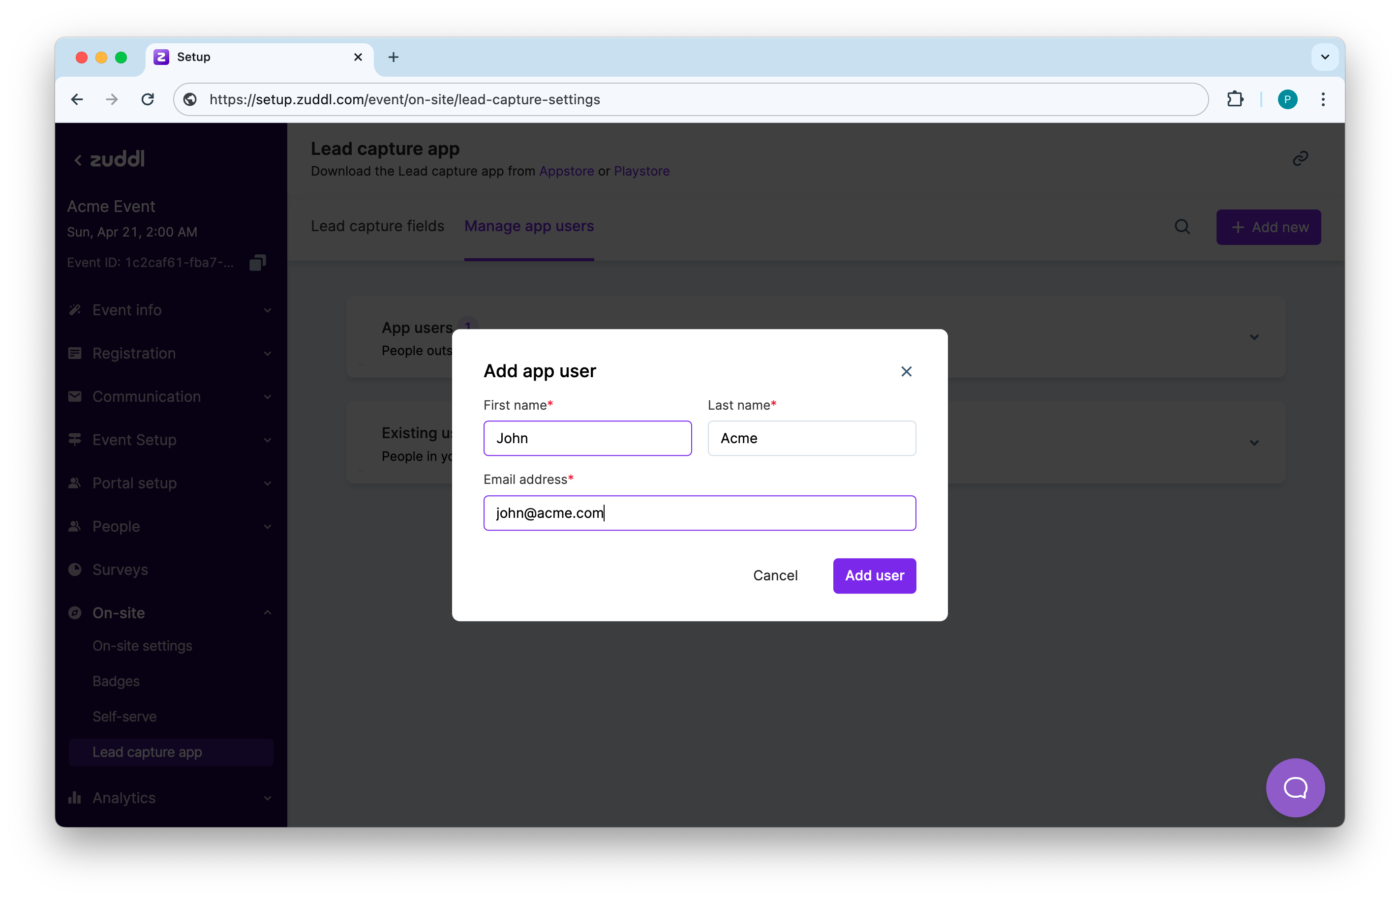Switch to Lead capture fields tab
1400x900 pixels.
[378, 226]
